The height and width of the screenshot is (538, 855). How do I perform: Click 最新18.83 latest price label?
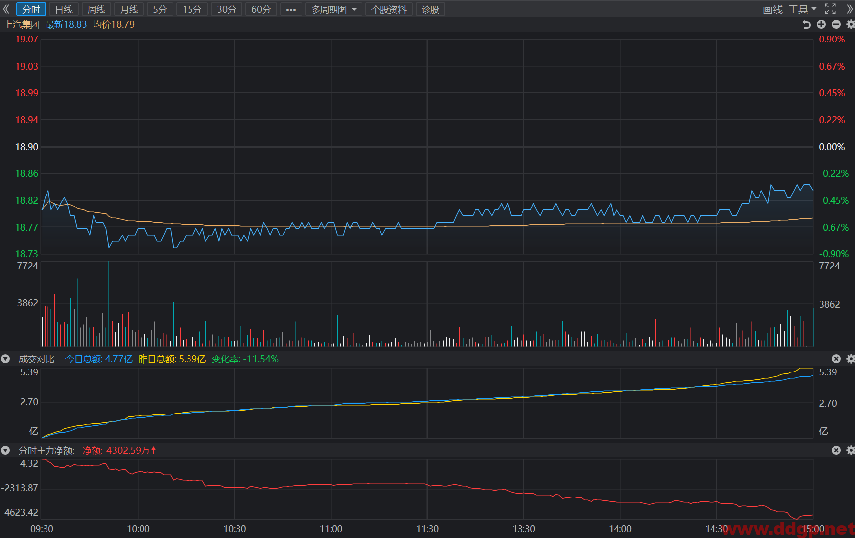[x=66, y=24]
